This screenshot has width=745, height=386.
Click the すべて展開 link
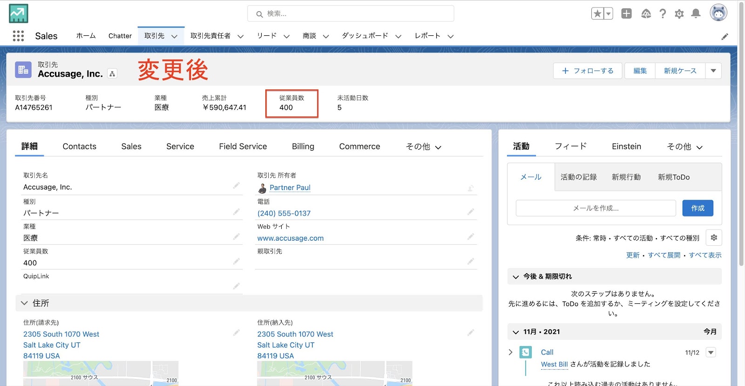click(x=664, y=255)
